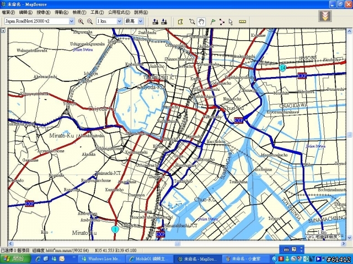Click the Messenger quick launch icon
Viewport: 353px width, 264px height.
tap(54, 259)
